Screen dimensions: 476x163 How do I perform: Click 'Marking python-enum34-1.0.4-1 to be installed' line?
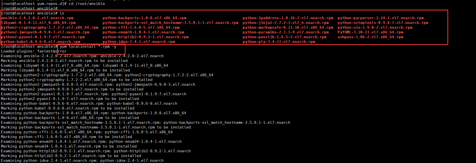pyautogui.click(x=69, y=146)
